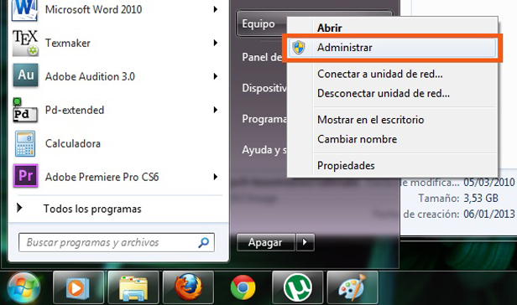The width and height of the screenshot is (517, 305).
Task: Click the Todos los programas arrow
Action: click(x=19, y=208)
